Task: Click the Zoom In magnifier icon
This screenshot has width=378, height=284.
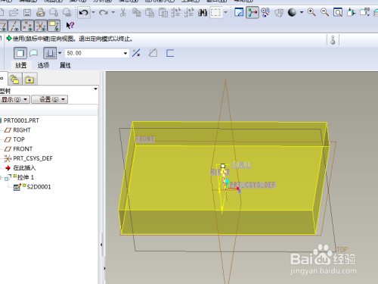Action: coord(311,12)
